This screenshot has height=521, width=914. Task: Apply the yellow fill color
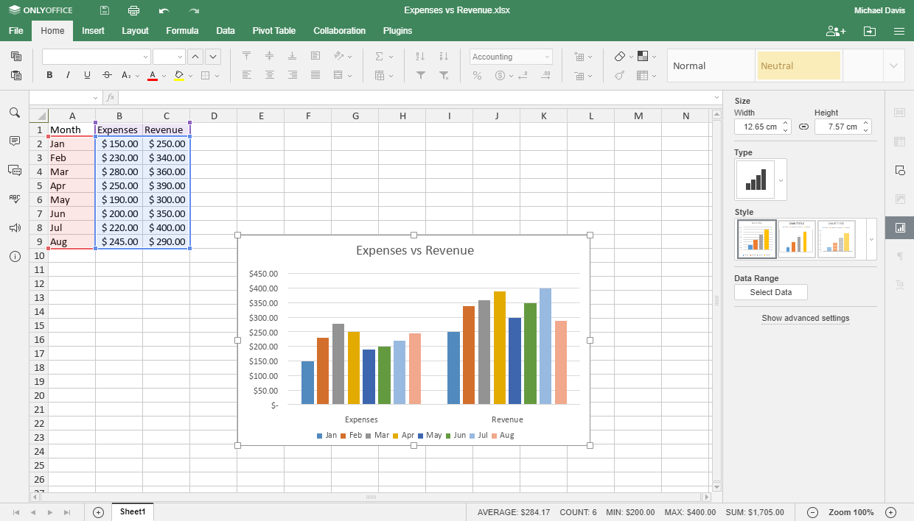(x=178, y=75)
